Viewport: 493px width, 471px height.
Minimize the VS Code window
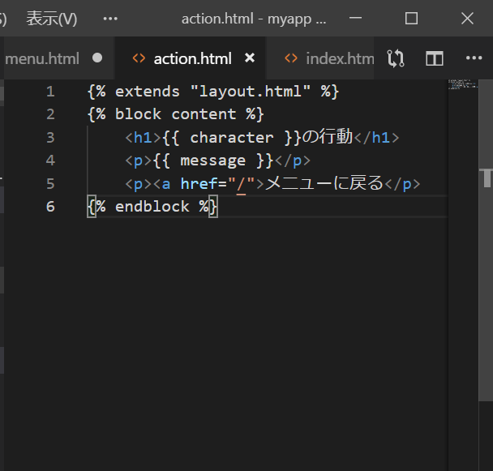[356, 18]
